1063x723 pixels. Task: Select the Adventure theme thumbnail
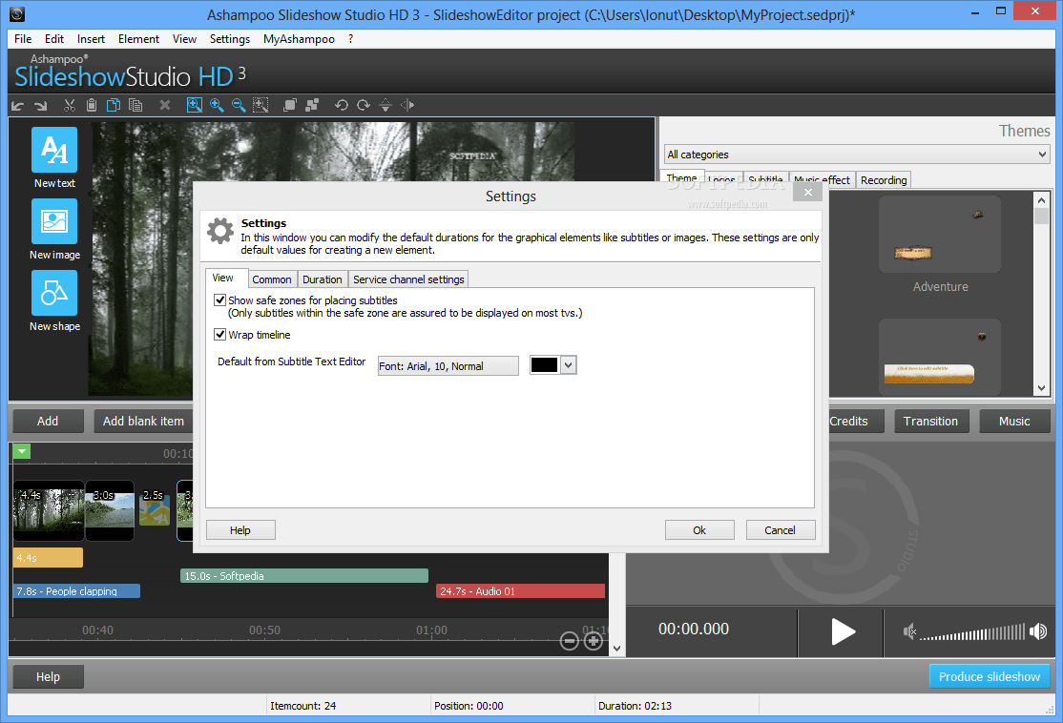[x=940, y=235]
